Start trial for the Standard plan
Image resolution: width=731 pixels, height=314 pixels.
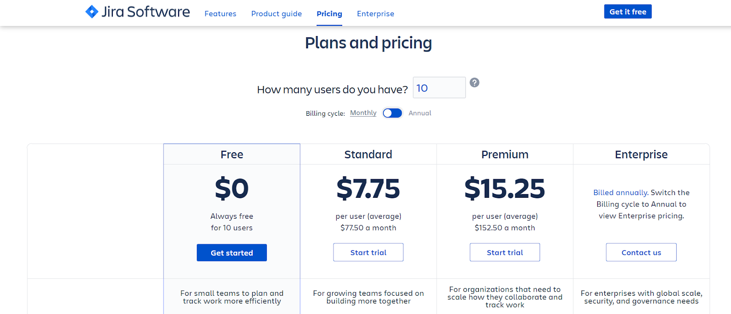click(x=368, y=252)
